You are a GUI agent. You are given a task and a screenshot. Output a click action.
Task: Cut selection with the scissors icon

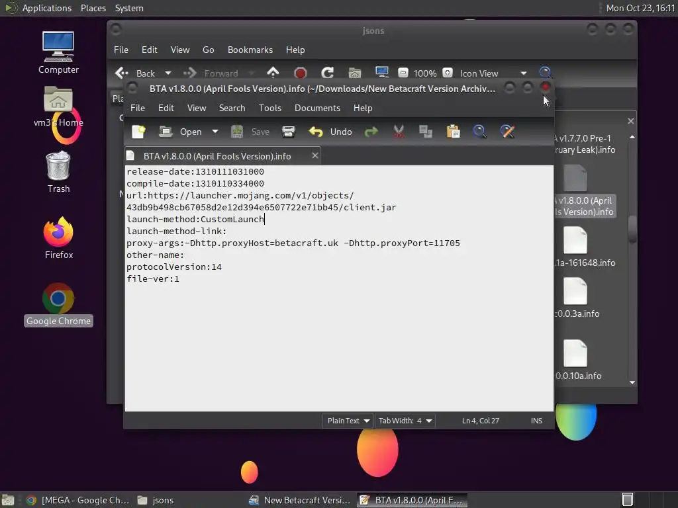399,132
